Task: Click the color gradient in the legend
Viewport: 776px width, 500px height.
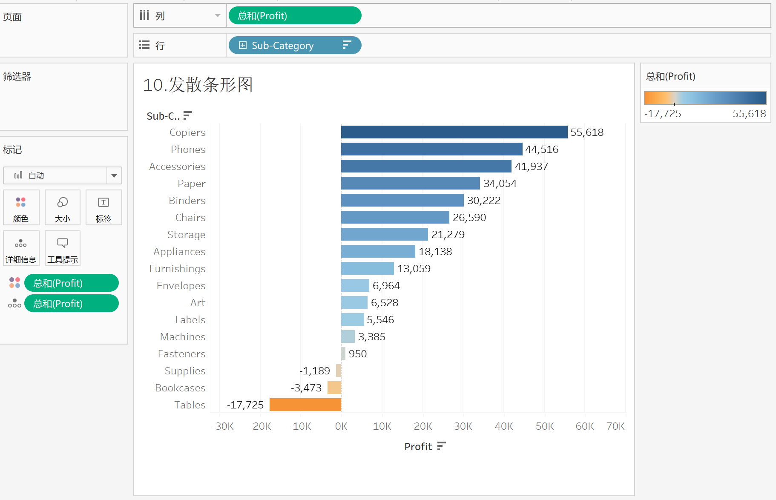Action: 704,98
